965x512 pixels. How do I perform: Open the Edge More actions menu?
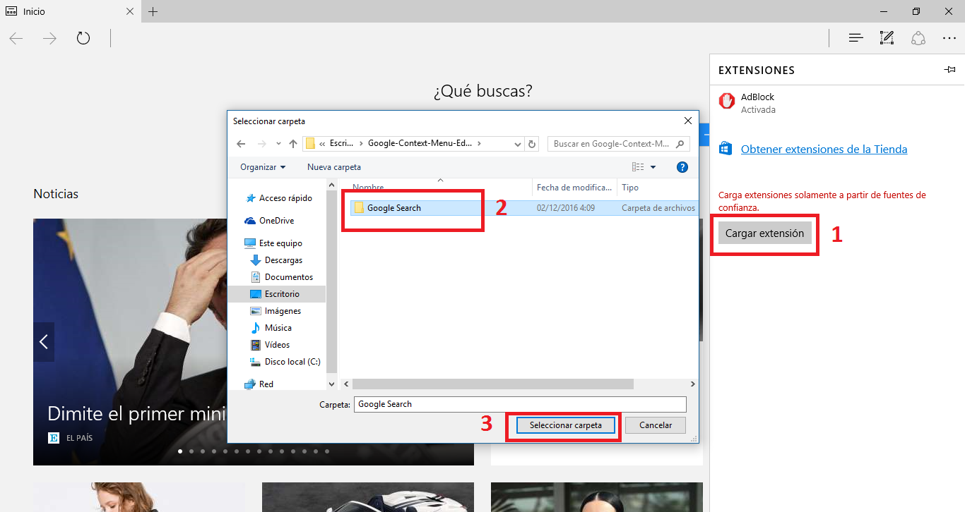coord(949,38)
